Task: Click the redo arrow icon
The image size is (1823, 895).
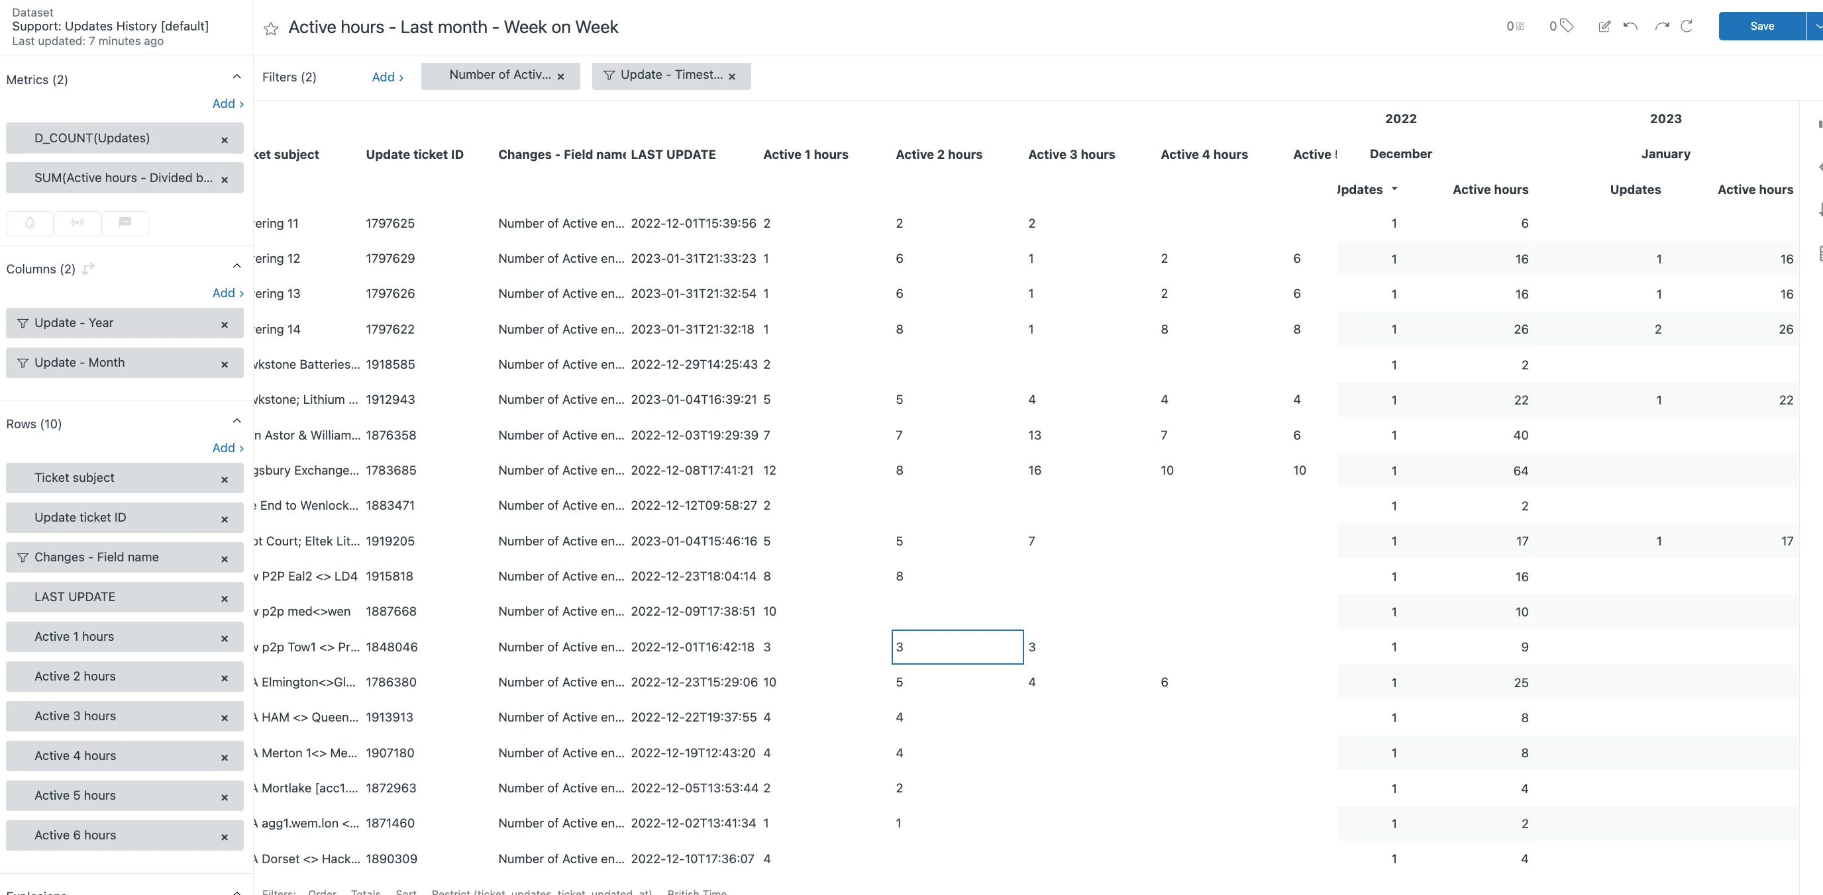Action: [1661, 26]
